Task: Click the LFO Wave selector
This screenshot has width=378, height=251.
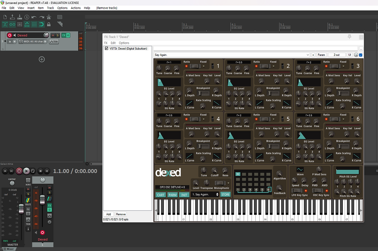Action: (300, 170)
